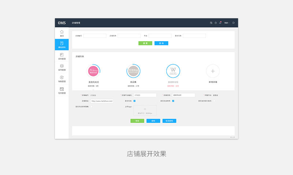
Task: Edit the 店铺名称 field in details
Action: (183, 95)
